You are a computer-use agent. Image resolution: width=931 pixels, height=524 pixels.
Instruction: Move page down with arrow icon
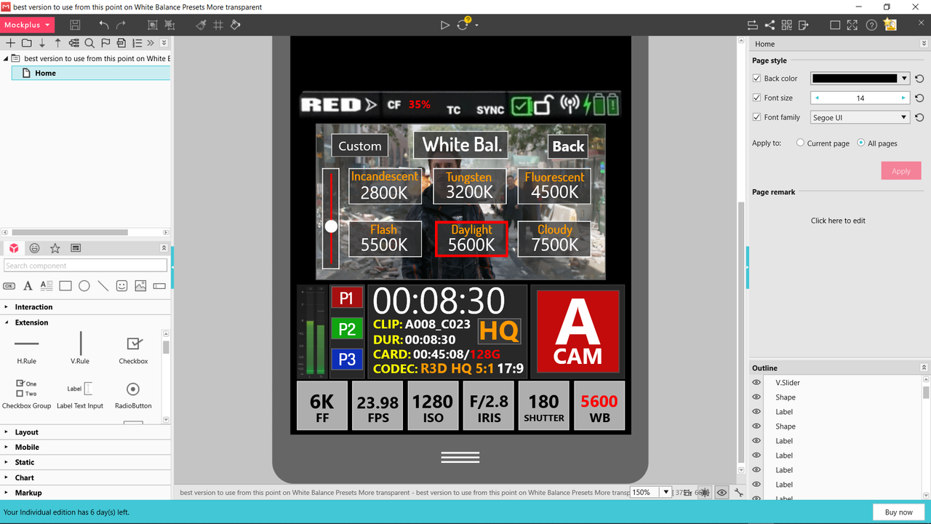(42, 43)
